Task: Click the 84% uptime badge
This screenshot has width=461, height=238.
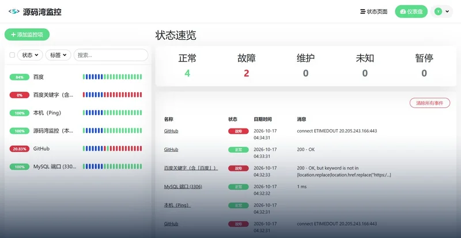Action: click(x=20, y=77)
